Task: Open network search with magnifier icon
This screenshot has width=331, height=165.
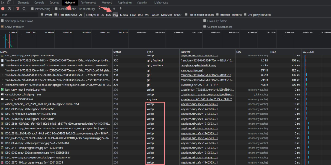Action: [24, 8]
